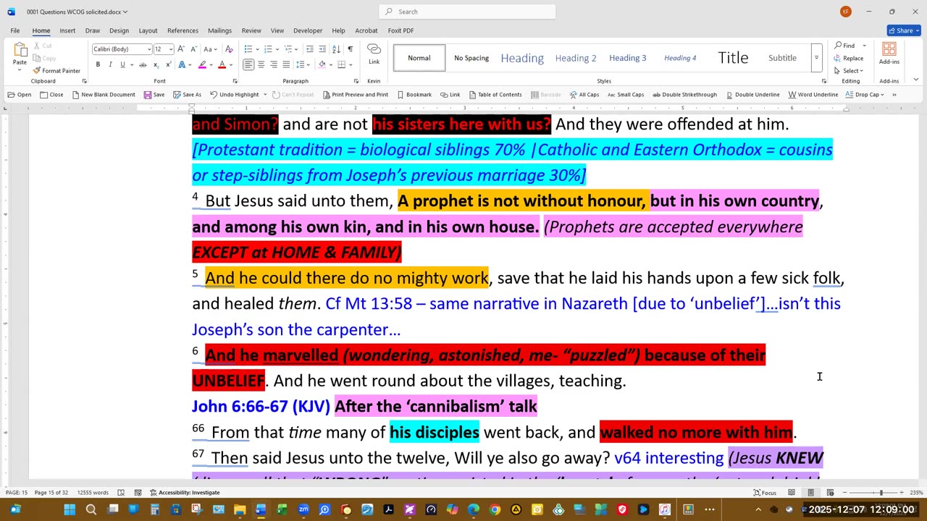The image size is (927, 521).
Task: Click Undo Highlight
Action: pyautogui.click(x=234, y=95)
